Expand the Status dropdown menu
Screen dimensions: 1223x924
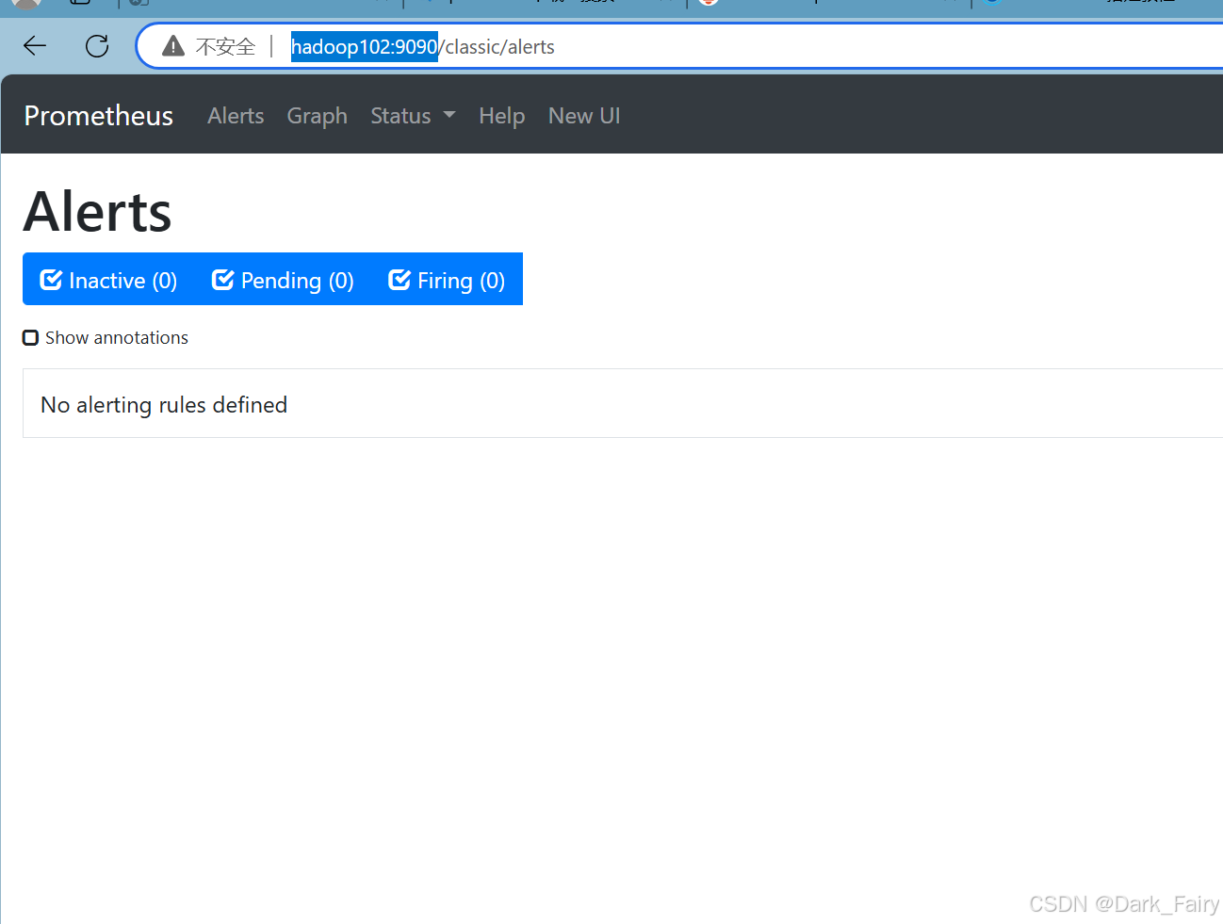(x=413, y=116)
